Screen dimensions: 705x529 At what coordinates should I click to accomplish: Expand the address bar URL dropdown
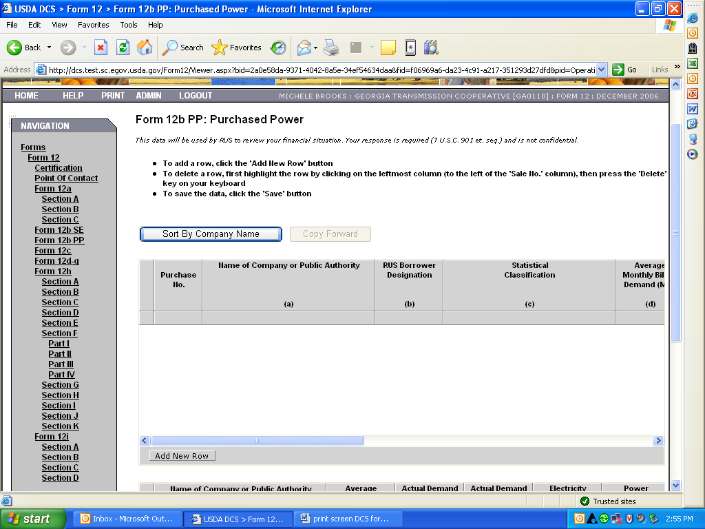pos(601,70)
